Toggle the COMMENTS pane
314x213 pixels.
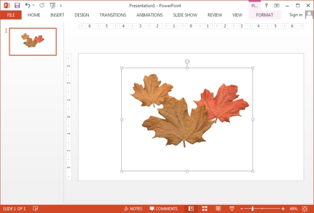[x=163, y=209]
